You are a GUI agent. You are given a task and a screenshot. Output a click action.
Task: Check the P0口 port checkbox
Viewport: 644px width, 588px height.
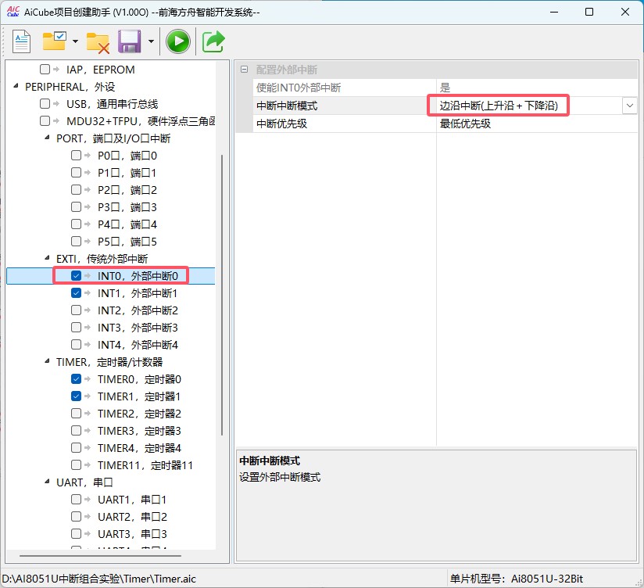point(76,155)
